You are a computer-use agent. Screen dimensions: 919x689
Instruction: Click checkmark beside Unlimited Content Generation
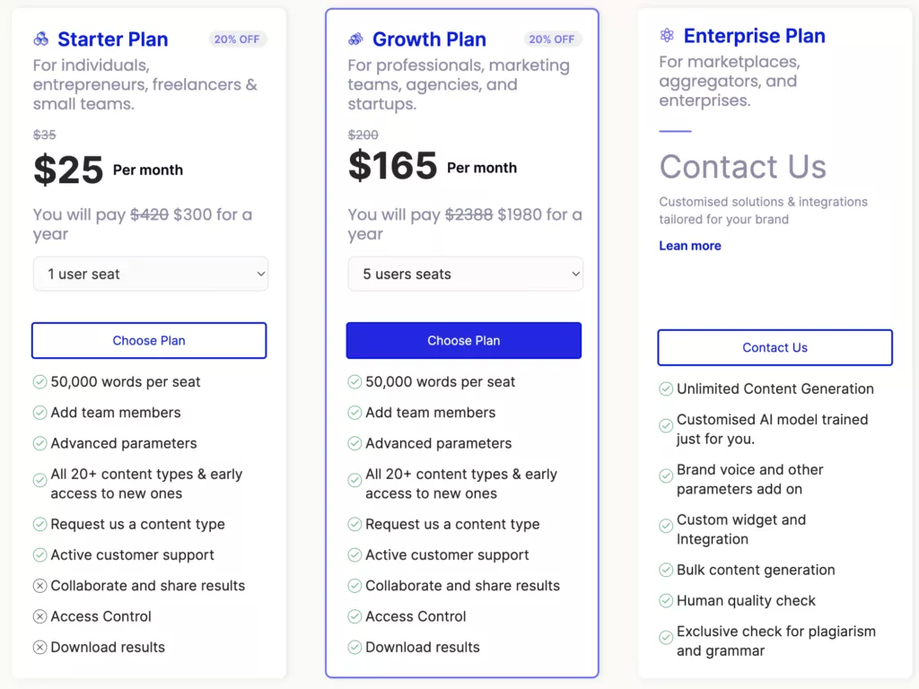666,389
